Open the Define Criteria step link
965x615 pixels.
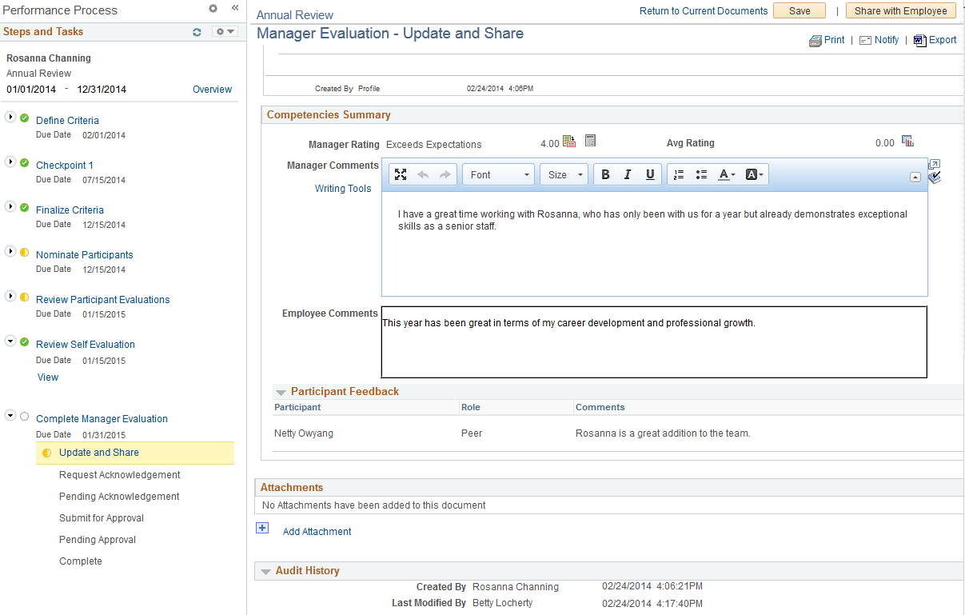click(68, 121)
